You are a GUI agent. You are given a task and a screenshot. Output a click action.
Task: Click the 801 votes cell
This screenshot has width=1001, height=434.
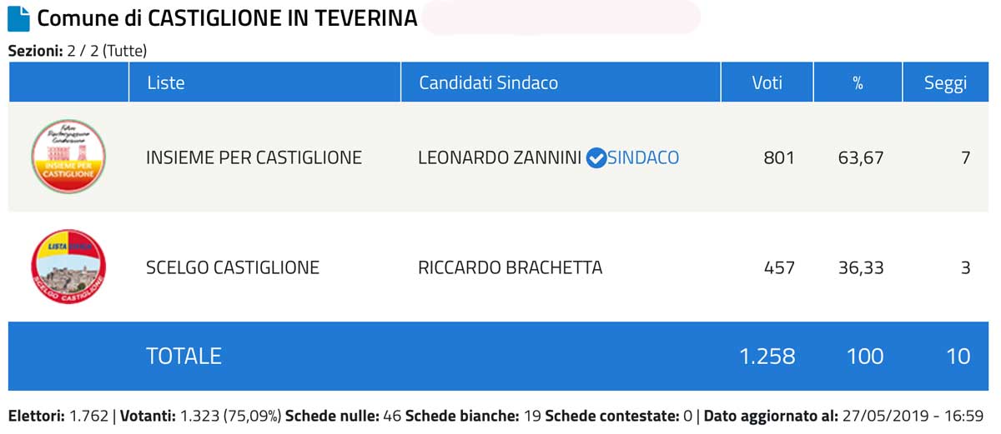tap(779, 157)
